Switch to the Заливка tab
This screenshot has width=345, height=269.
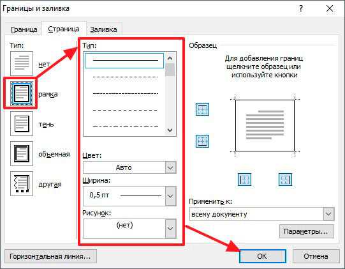click(104, 29)
